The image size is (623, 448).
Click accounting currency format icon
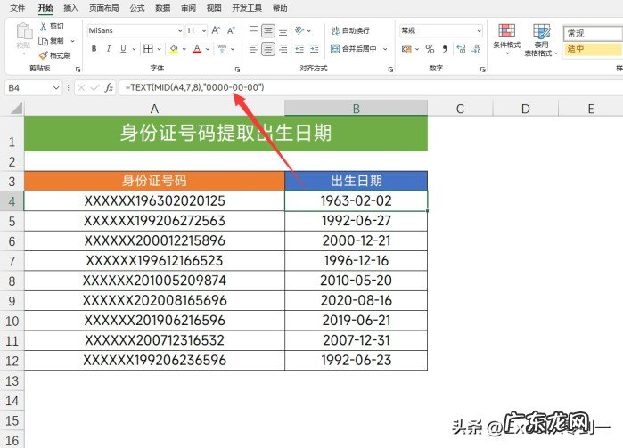click(x=406, y=49)
